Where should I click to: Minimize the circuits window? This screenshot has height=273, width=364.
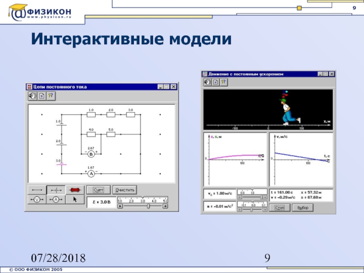click(161, 87)
